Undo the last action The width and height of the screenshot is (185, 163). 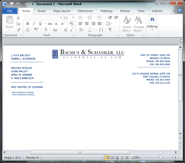tap(18, 4)
